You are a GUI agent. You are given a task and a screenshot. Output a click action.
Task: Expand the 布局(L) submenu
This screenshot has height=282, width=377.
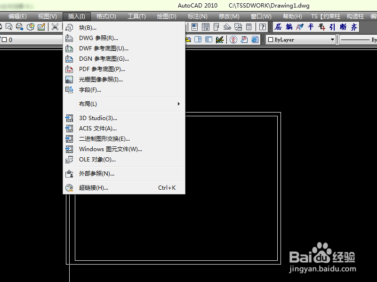coord(131,104)
